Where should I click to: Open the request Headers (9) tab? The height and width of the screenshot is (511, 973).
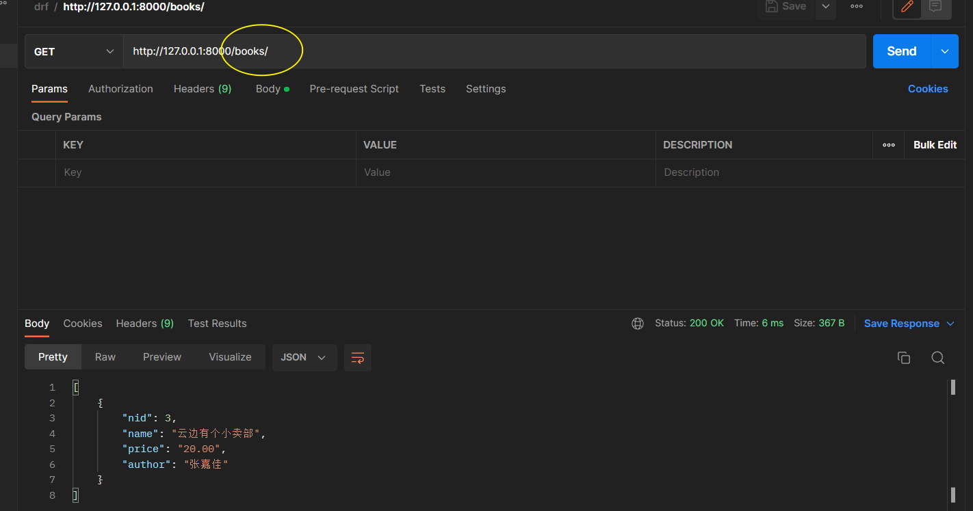click(203, 89)
